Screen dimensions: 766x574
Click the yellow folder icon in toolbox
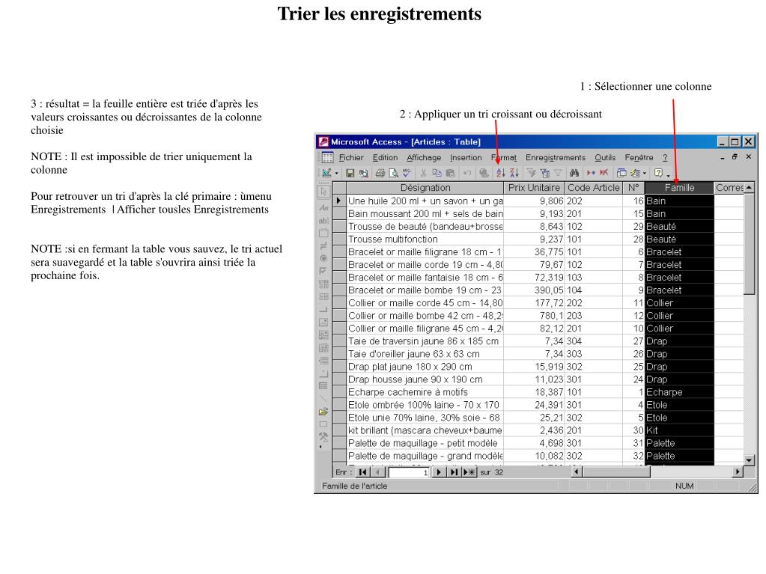[323, 412]
